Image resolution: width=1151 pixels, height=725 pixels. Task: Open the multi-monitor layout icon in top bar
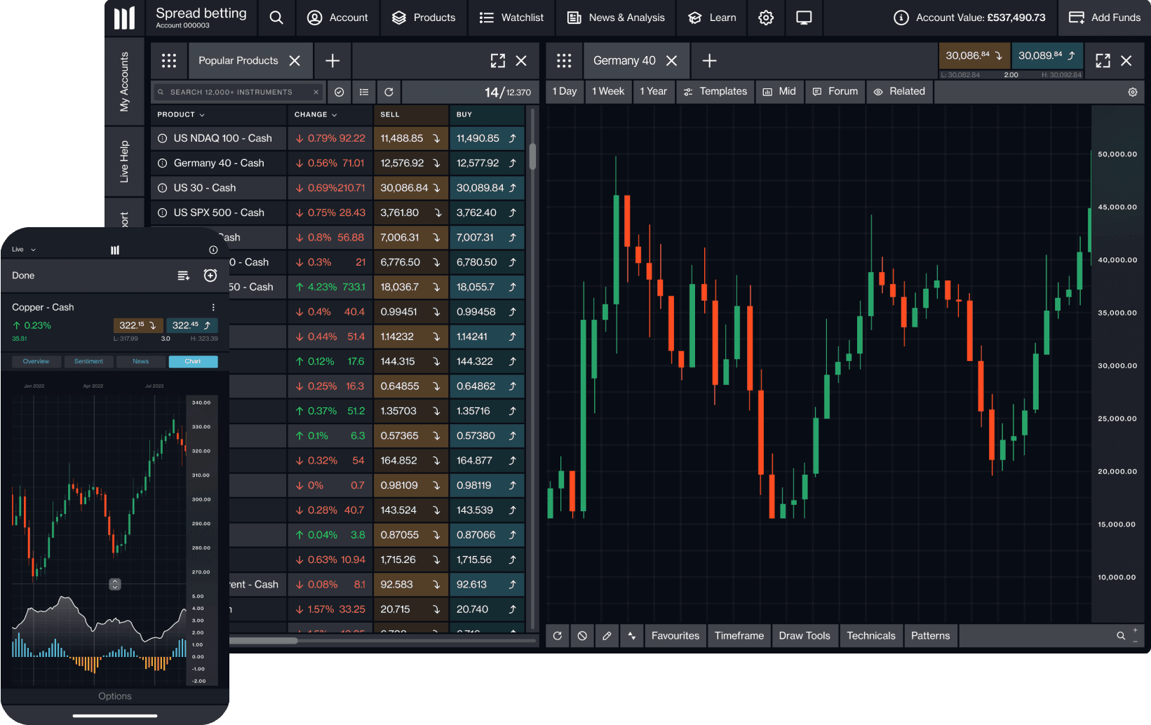point(803,18)
